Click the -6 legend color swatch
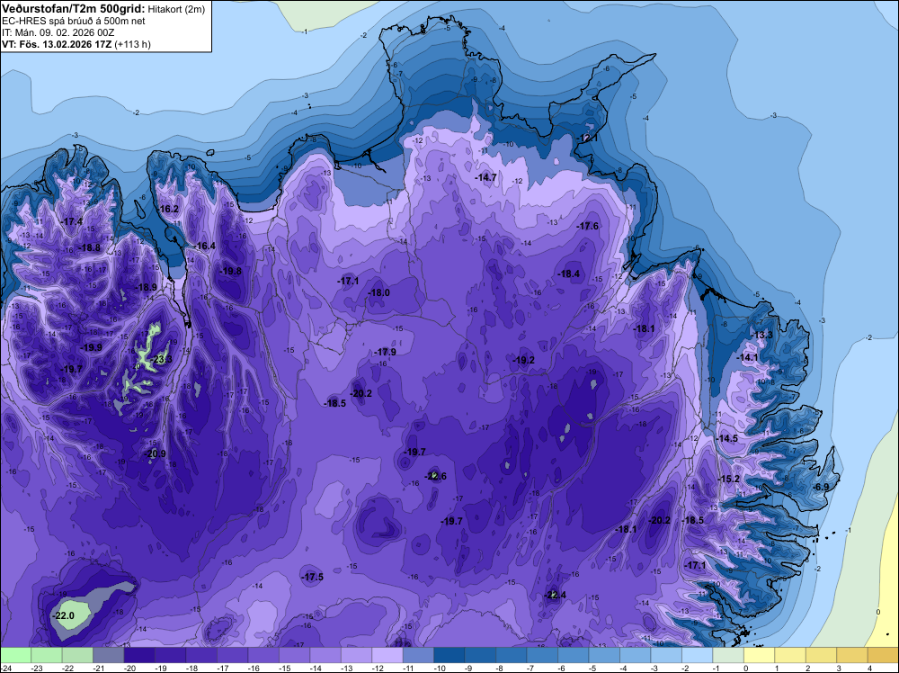 pos(573,655)
